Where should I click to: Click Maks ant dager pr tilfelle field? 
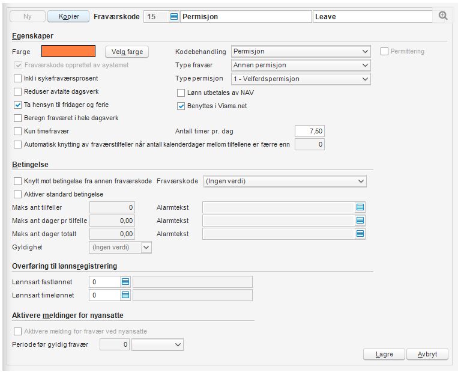(112, 221)
